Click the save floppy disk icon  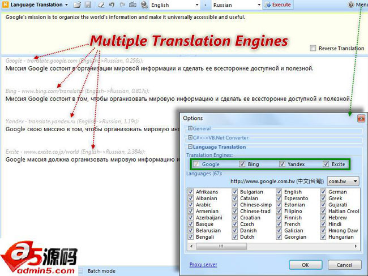click(88, 5)
